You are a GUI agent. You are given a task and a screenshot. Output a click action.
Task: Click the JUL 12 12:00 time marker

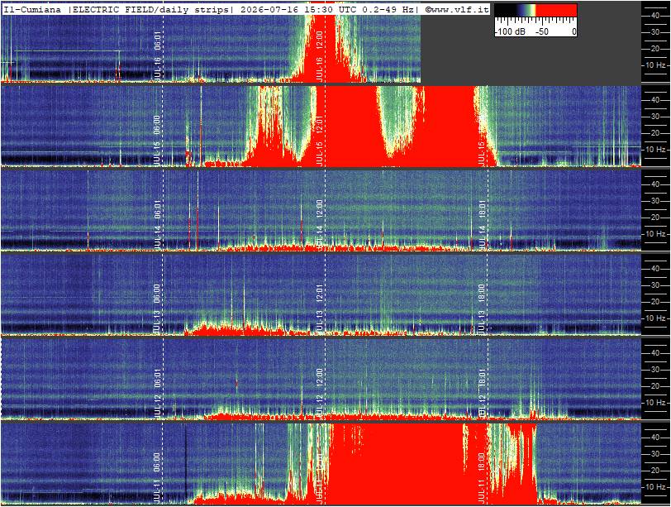coord(319,393)
